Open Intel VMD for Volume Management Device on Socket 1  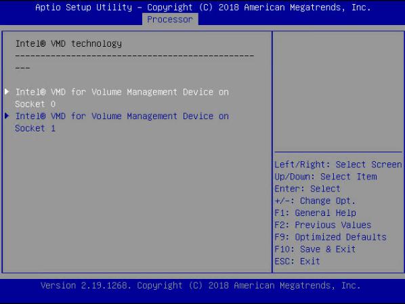[122, 122]
